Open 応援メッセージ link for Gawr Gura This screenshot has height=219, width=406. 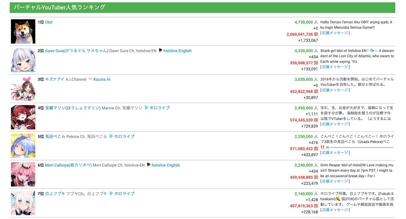(x=335, y=67)
